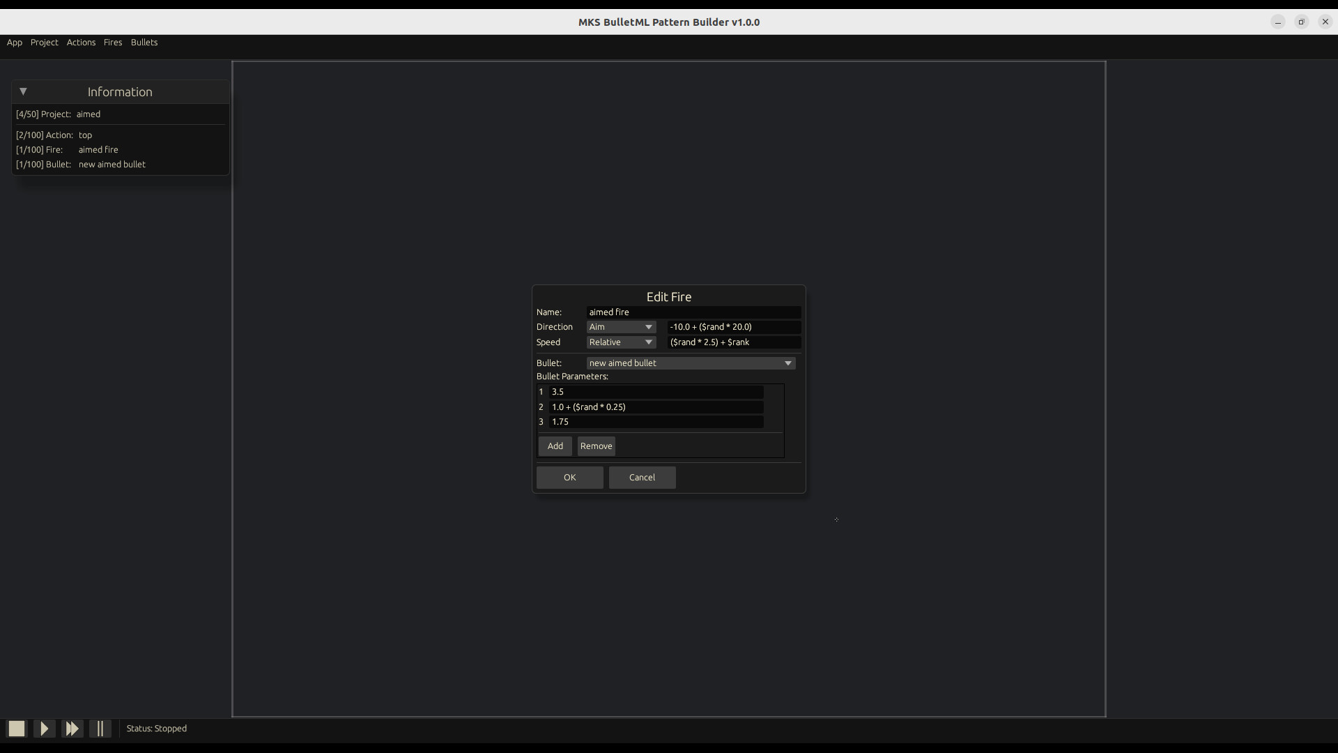1338x753 pixels.
Task: Add a new bullet parameter
Action: pos(555,446)
